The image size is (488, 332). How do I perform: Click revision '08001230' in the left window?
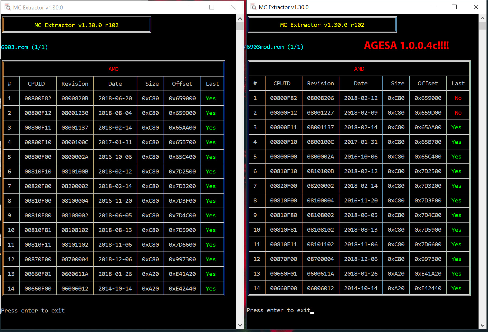tap(75, 113)
